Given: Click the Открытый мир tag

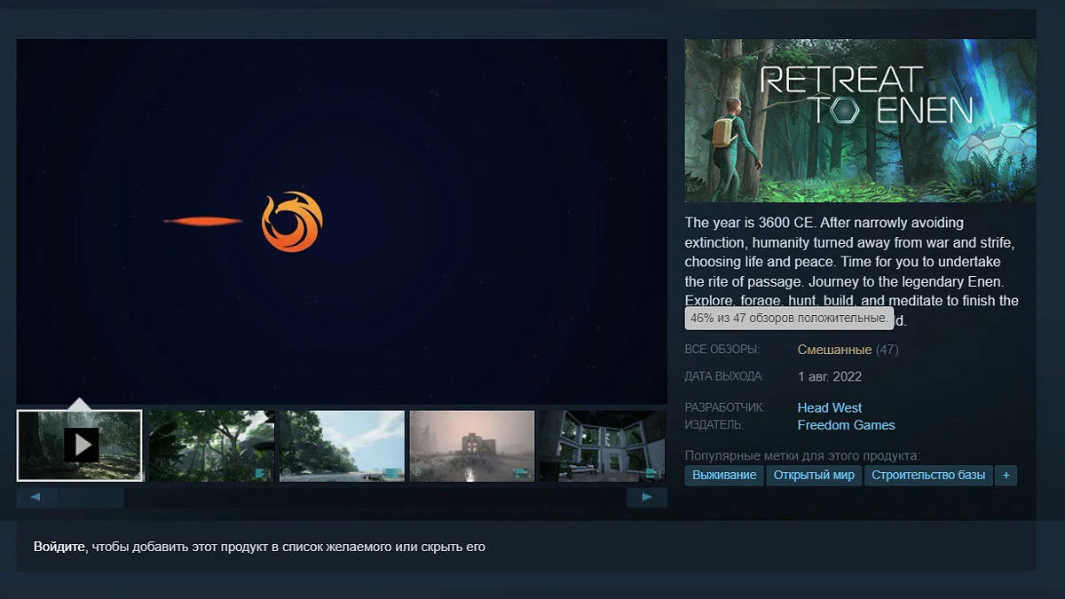Looking at the screenshot, I should click(814, 475).
